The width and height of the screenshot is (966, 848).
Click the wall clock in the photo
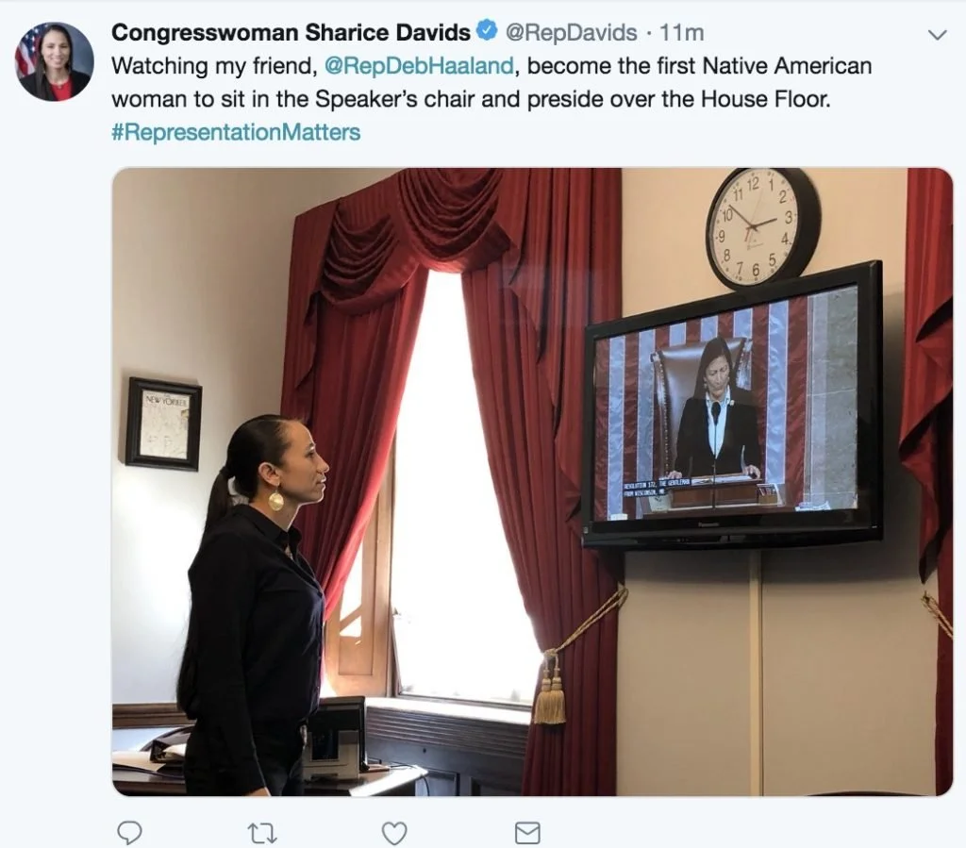pyautogui.click(x=762, y=227)
